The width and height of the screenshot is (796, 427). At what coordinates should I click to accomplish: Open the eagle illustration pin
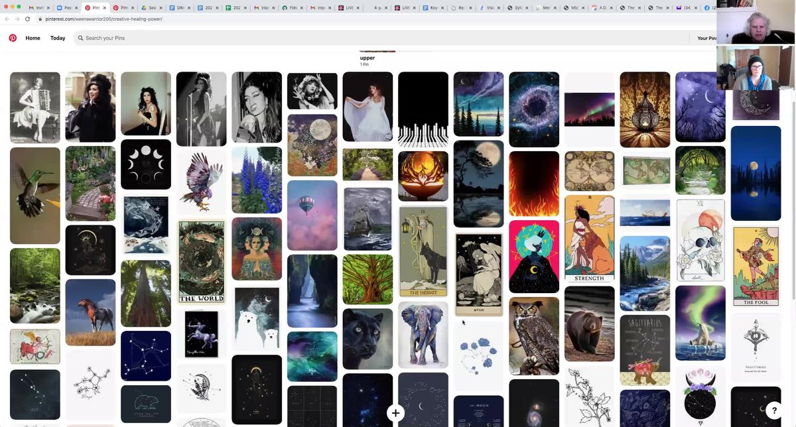pyautogui.click(x=202, y=182)
